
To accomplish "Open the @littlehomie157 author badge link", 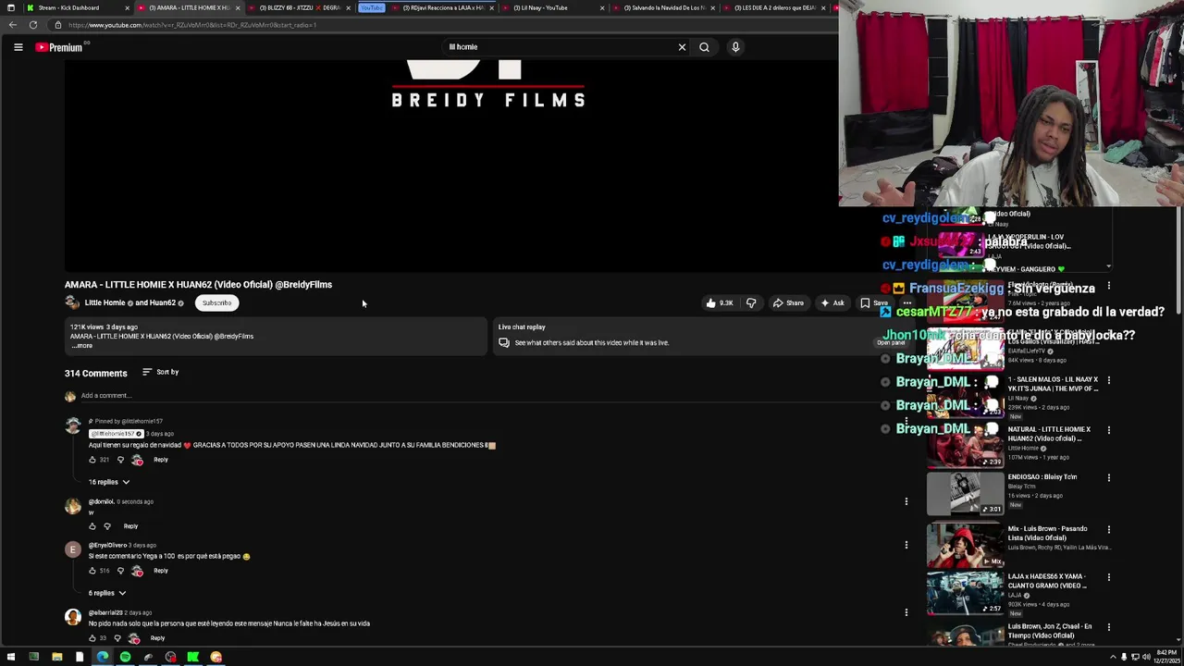I will coord(116,434).
